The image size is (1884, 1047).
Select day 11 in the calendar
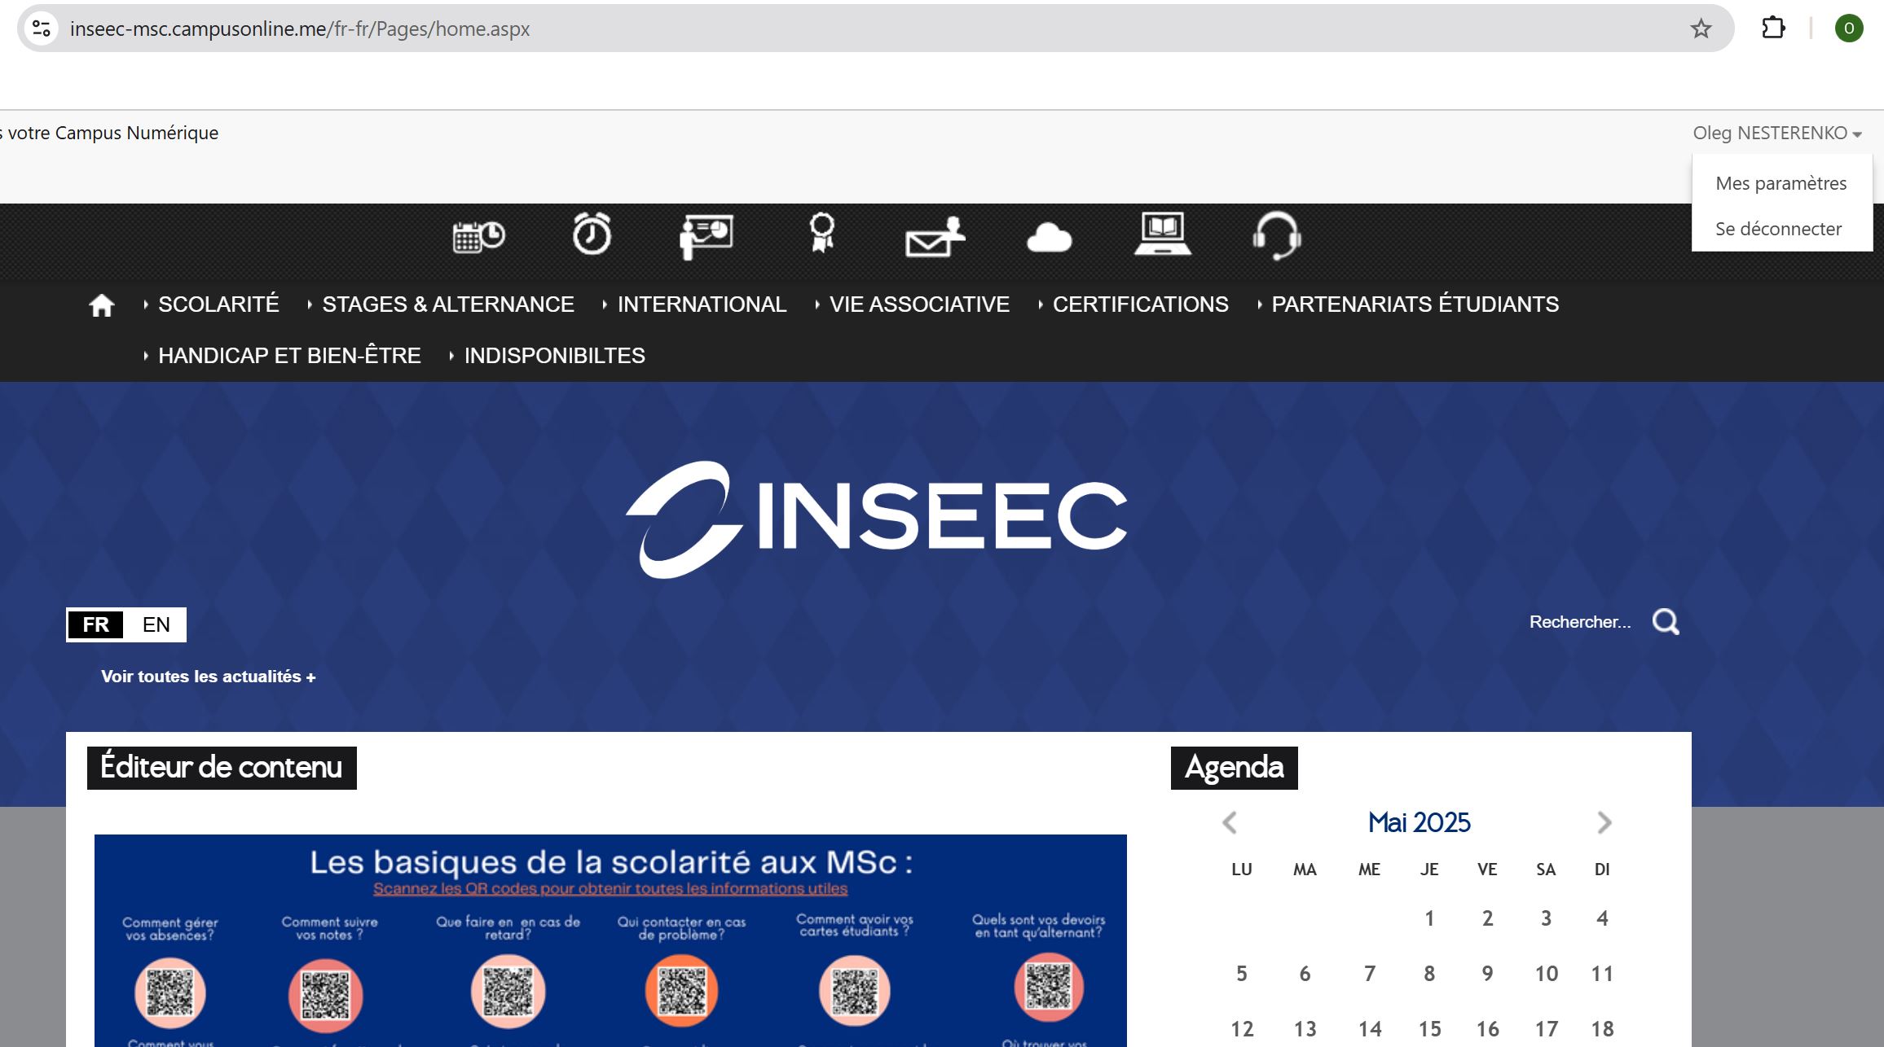[x=1602, y=974]
